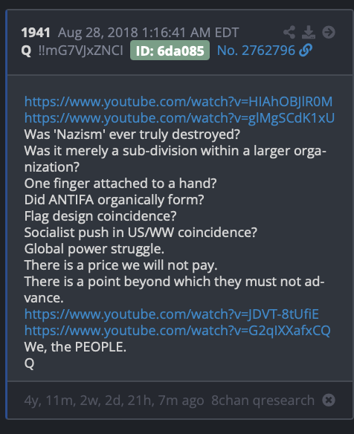Viewport: 354px width, 434px height.
Task: Click the right-arrow circle icon
Action: point(329,33)
